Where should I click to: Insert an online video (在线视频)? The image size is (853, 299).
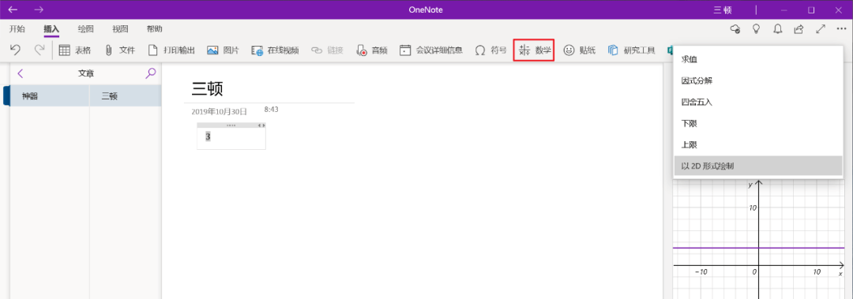point(275,50)
